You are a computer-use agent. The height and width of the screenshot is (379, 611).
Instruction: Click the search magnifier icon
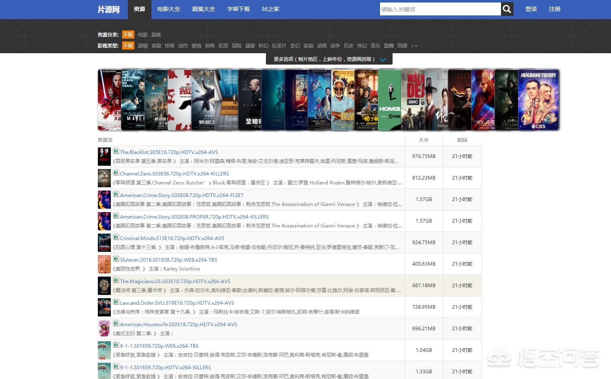point(507,9)
